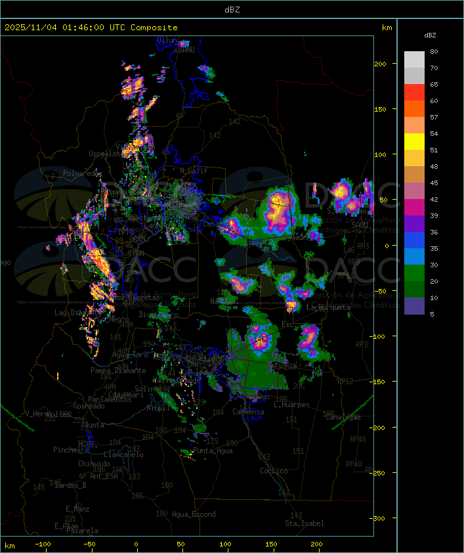464x553 pixels.
Task: Select the Pampa_Diamante map label
Action: tap(118, 370)
